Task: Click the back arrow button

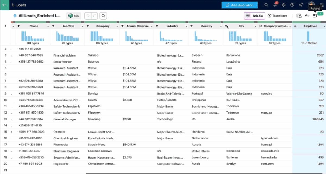Action: (x=4, y=5)
